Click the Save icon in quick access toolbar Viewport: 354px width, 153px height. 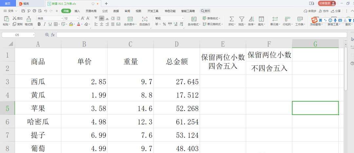[23, 11]
